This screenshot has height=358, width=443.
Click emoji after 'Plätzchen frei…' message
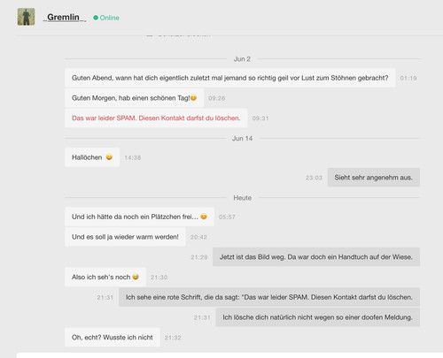point(204,217)
